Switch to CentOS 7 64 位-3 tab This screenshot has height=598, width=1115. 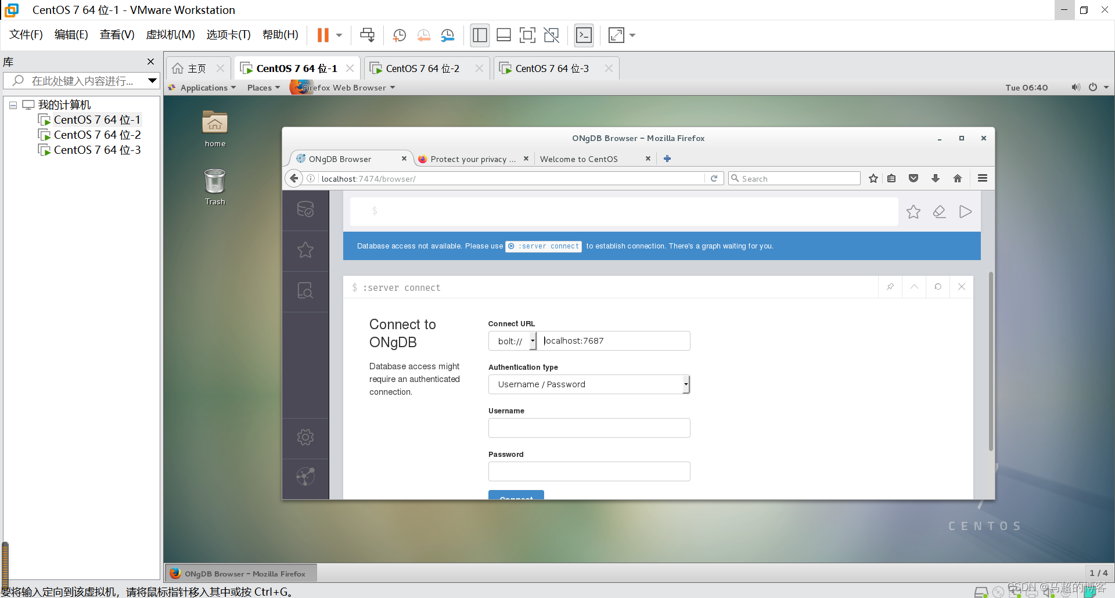coord(556,69)
